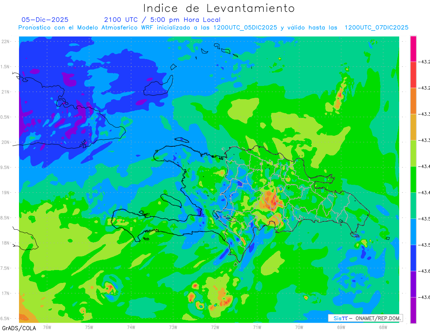Click the '0.5N' latitude label
Image resolution: width=430 pixels, height=332 pixels.
pos(5,117)
